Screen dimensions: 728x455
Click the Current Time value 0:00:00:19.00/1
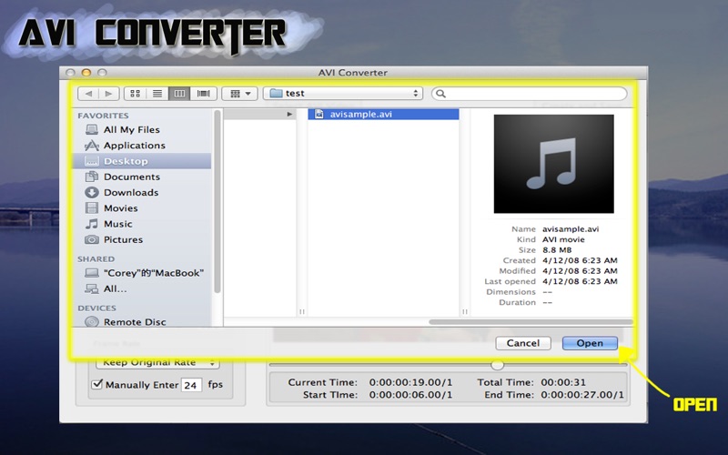pyautogui.click(x=410, y=382)
